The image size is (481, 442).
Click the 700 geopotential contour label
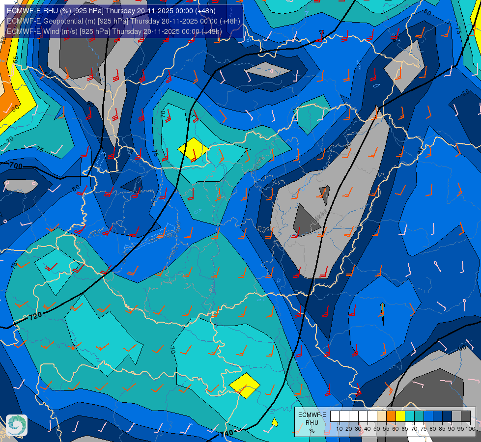(16, 166)
